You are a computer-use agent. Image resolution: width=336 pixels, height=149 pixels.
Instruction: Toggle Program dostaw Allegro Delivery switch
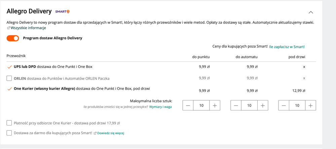[x=13, y=38]
